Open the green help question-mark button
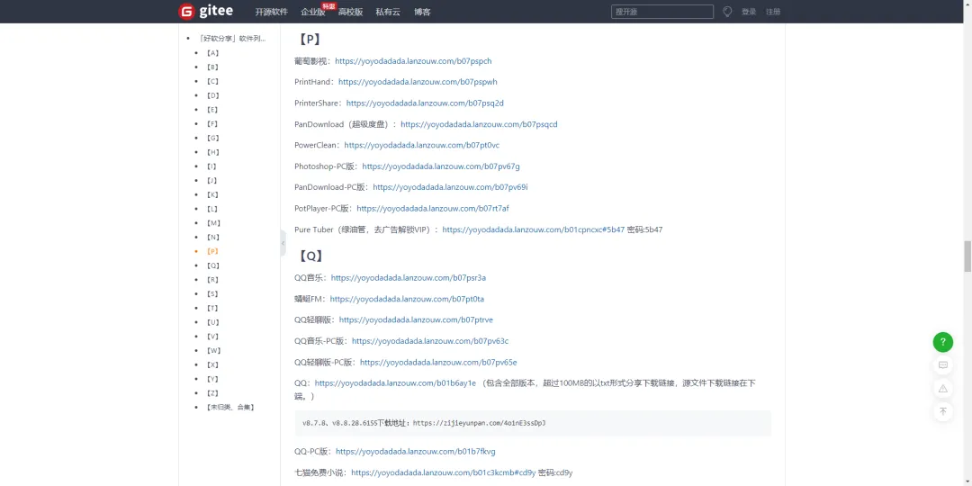972x486 pixels. point(943,342)
